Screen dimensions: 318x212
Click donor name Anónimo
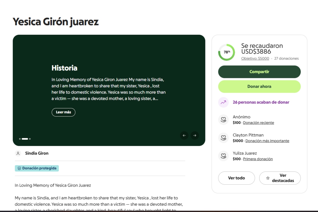242,117
